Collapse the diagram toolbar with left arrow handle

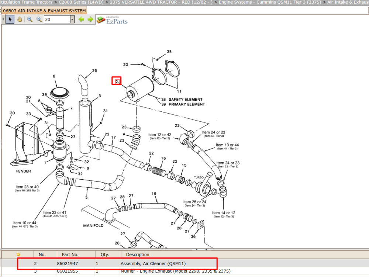click(3, 19)
